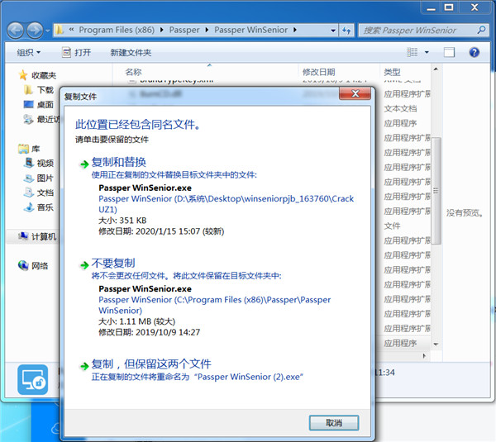Select Favorites (收藏夹) in navigation pane
Image resolution: width=496 pixels, height=442 pixels.
[x=37, y=75]
